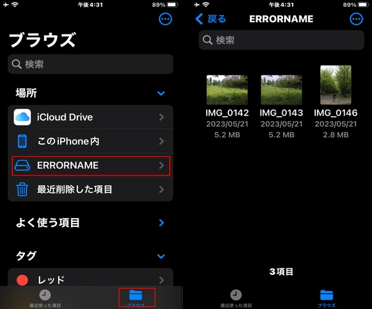
Task: Tap the 3項目 item count text
Action: click(282, 272)
